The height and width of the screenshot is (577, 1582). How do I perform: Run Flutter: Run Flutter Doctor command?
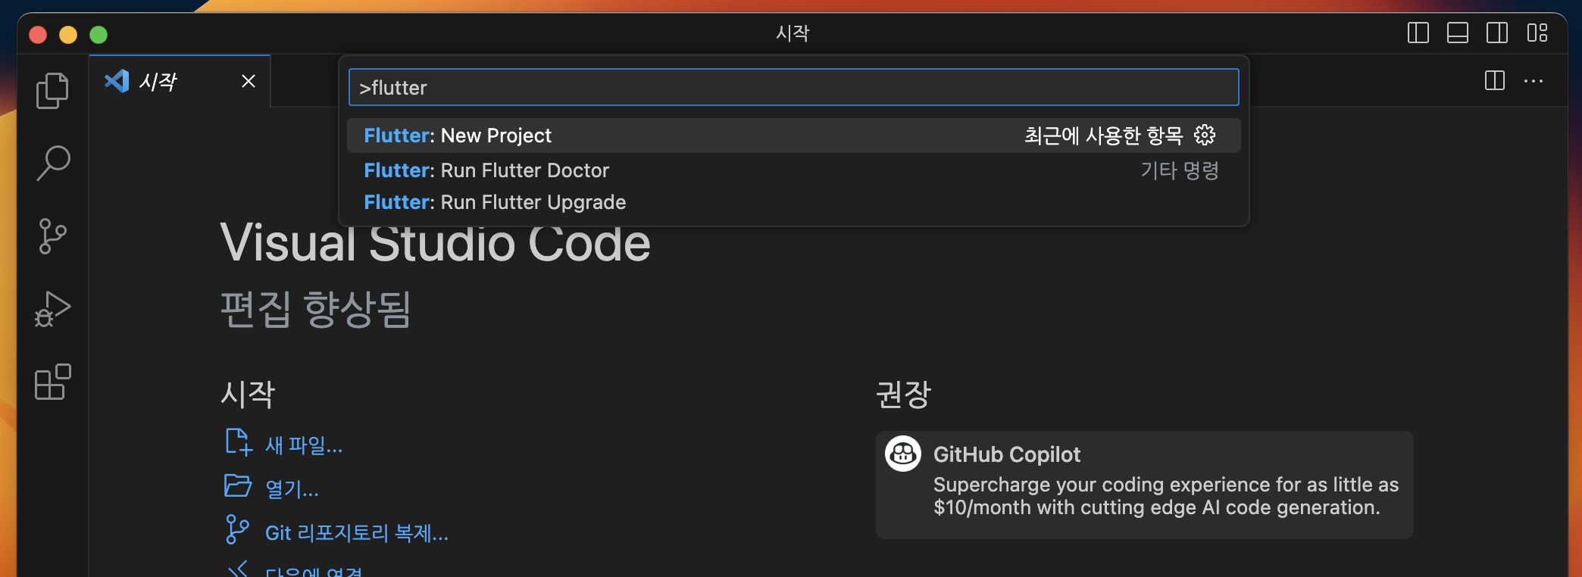[x=793, y=170]
